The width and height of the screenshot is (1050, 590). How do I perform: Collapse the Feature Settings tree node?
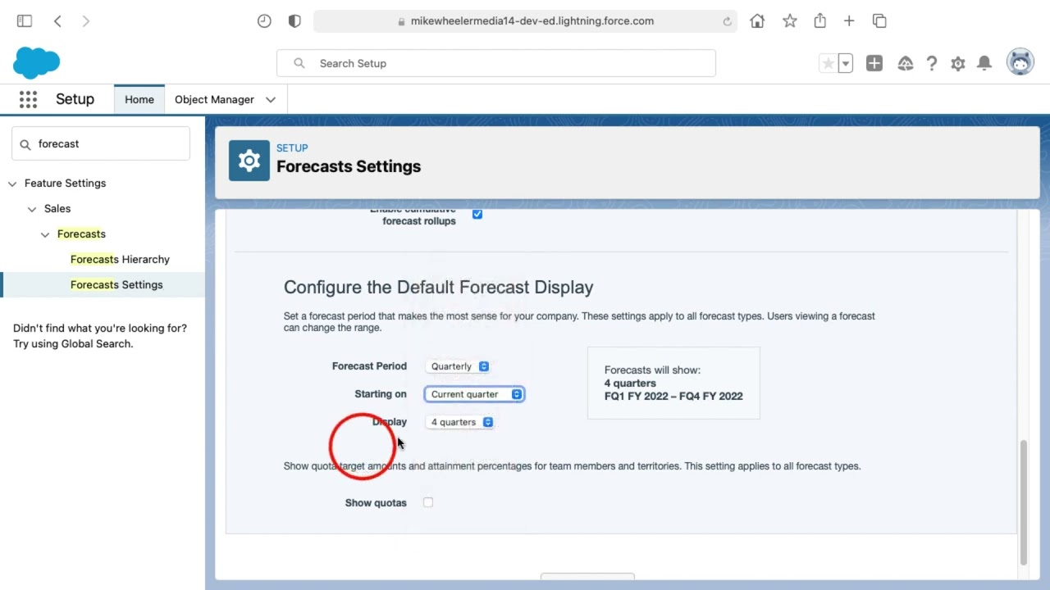[x=12, y=184]
